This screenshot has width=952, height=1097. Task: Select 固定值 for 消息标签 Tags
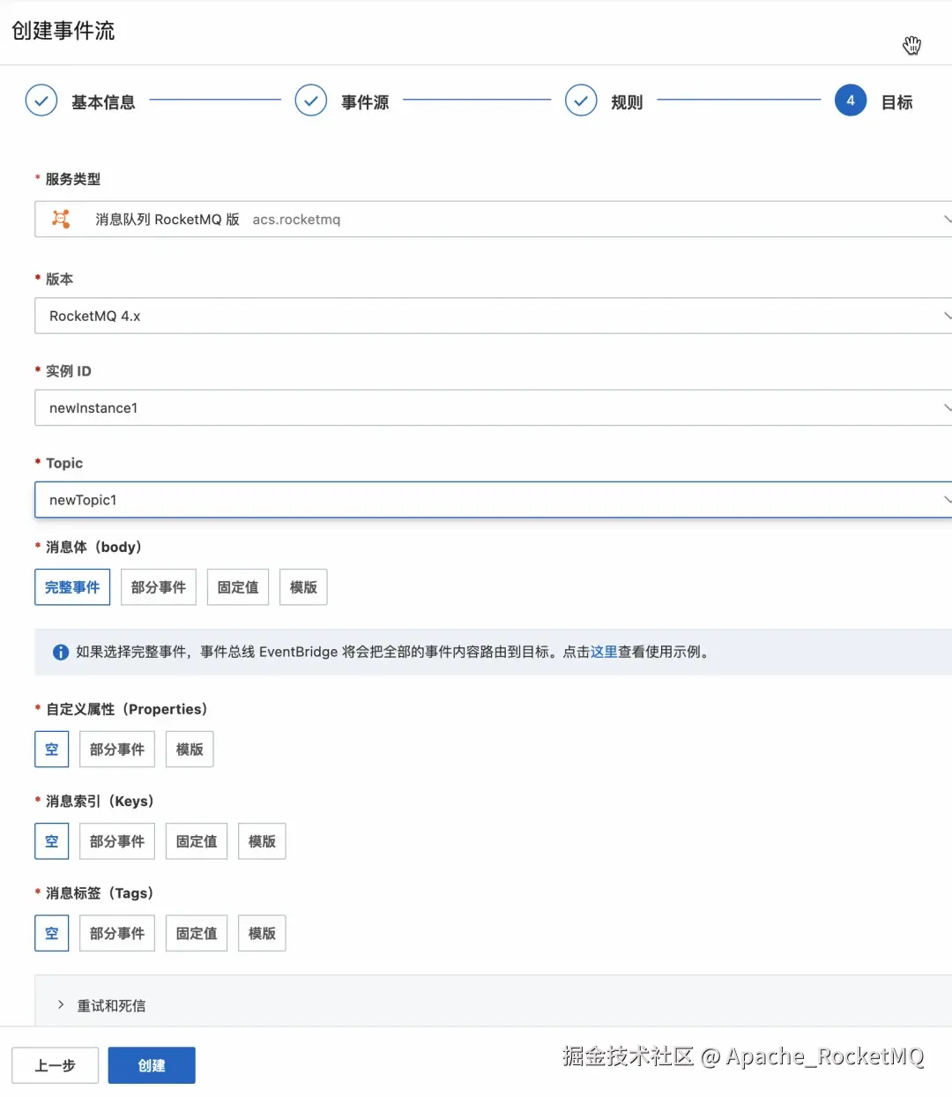pyautogui.click(x=197, y=933)
